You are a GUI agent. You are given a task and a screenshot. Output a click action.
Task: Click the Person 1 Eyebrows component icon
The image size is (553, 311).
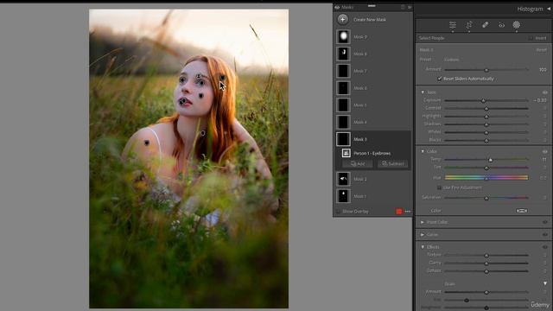tap(346, 153)
